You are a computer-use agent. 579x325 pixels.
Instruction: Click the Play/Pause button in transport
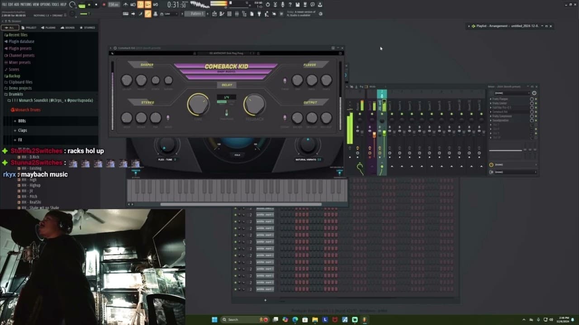click(89, 5)
